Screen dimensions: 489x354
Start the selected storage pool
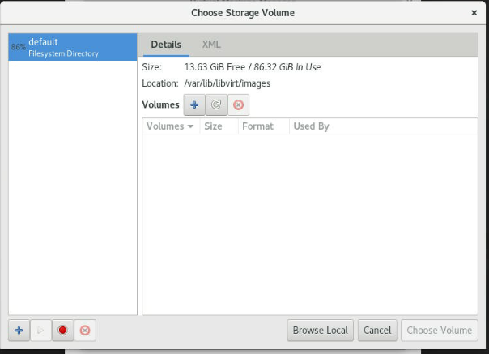point(40,330)
